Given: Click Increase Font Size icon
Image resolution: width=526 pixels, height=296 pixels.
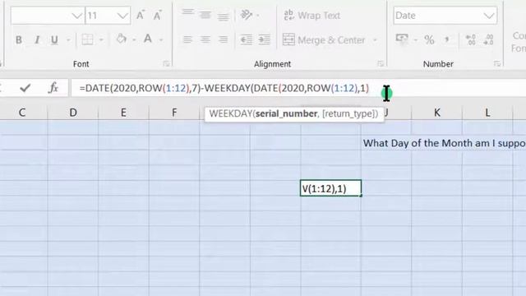Looking at the screenshot, I should pos(141,15).
